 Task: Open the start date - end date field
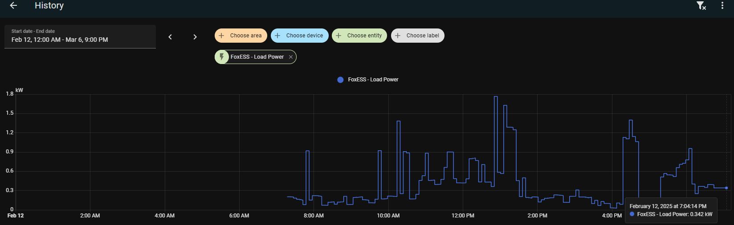click(x=80, y=36)
